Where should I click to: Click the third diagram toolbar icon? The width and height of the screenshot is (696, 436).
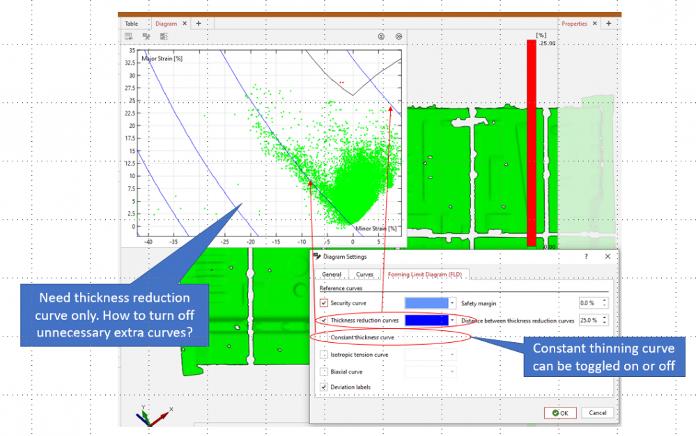(x=164, y=36)
